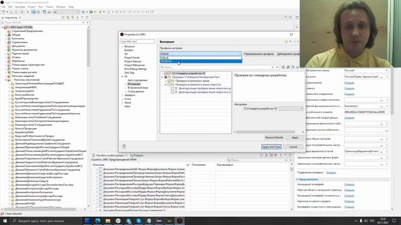The width and height of the screenshot is (401, 225).
Task: Collapse the Представление section
Action: [x=297, y=179]
